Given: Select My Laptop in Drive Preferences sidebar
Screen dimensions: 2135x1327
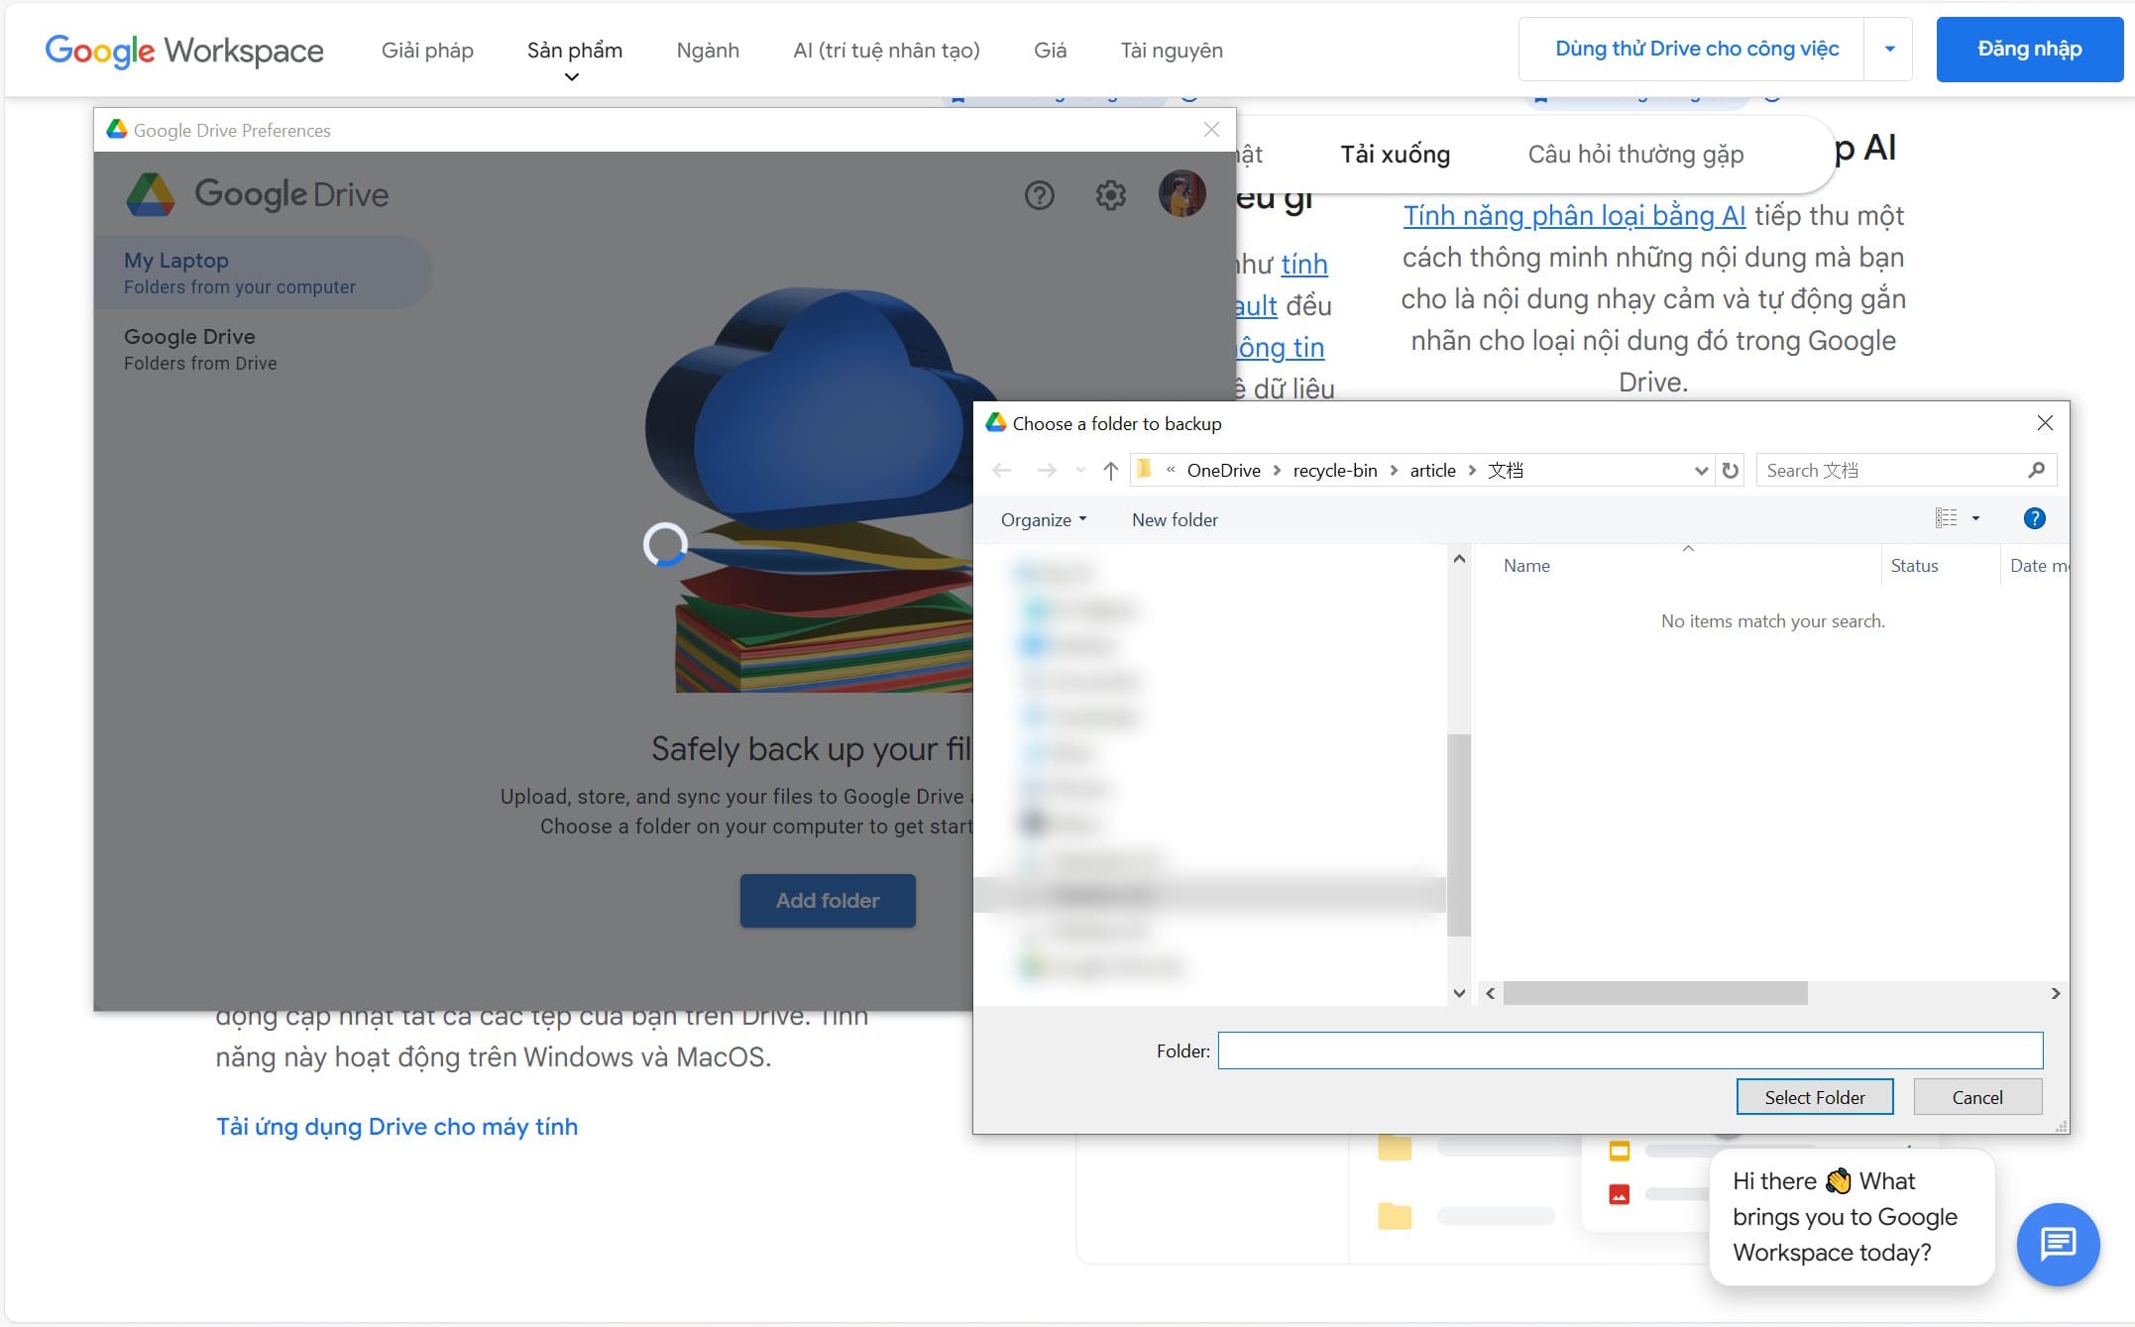Looking at the screenshot, I should [x=263, y=273].
